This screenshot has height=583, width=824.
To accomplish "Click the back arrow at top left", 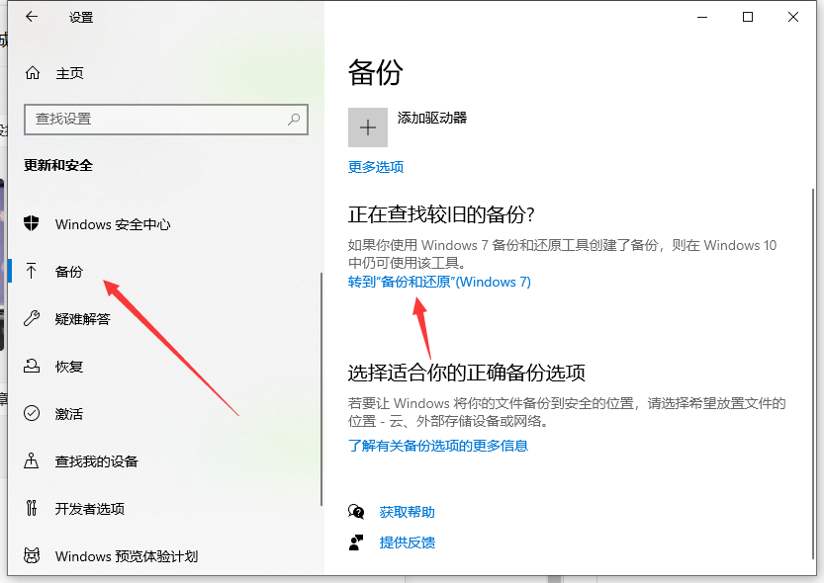I will point(30,17).
